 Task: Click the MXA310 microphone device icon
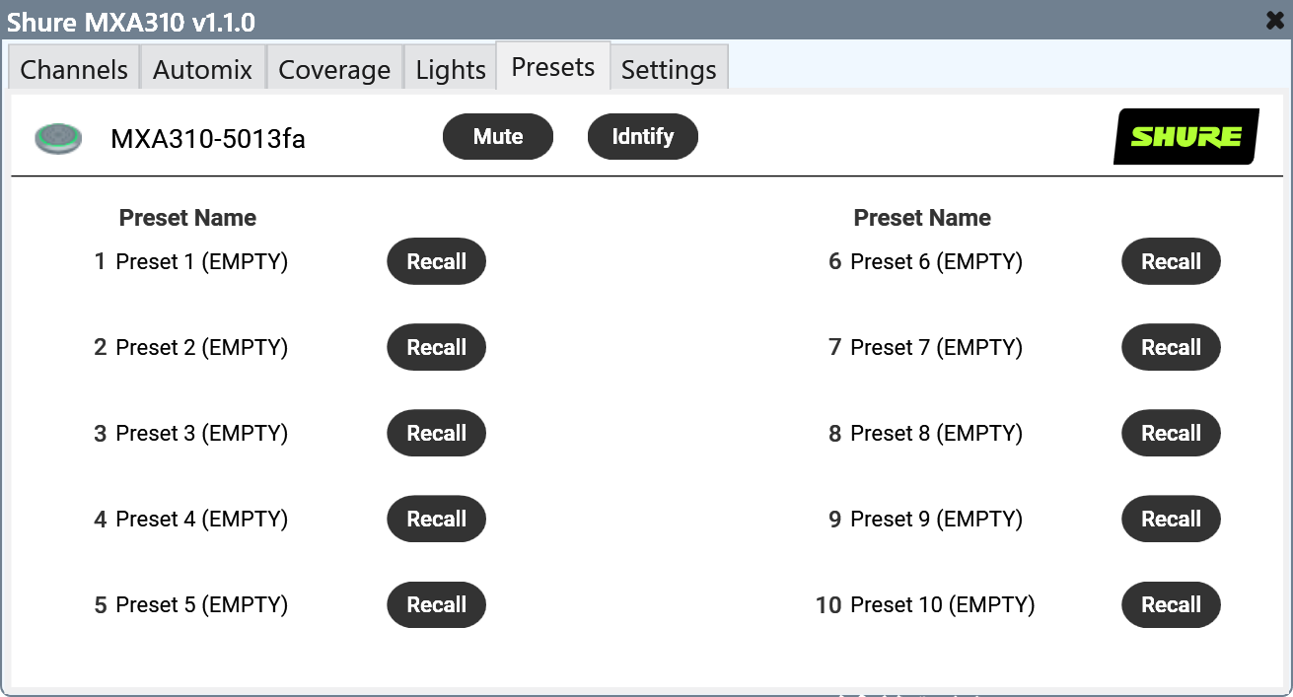[x=58, y=138]
